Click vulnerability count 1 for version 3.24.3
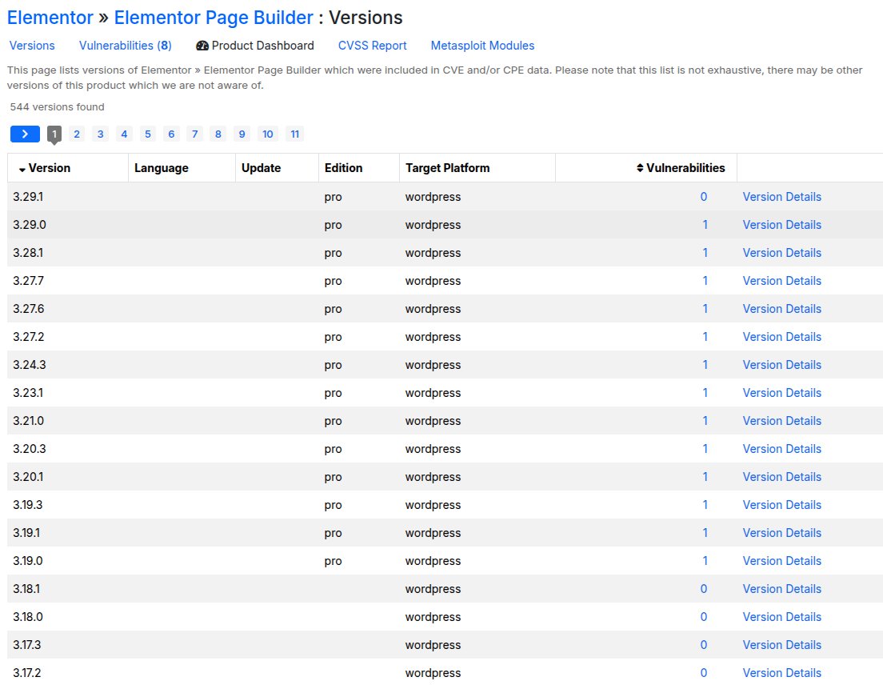The image size is (883, 685). tap(705, 365)
